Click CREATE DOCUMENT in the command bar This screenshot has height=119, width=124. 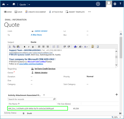tap(36, 12)
